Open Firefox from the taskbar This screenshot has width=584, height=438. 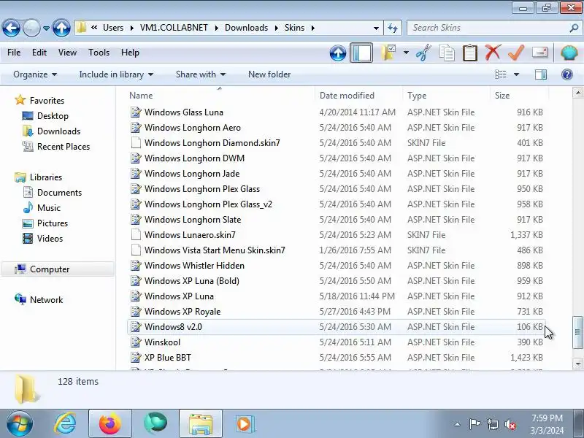click(x=110, y=424)
